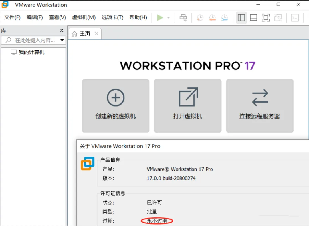309x226 pixels.
Task: Click the 创建新的虚拟机 tile
Action: click(116, 106)
